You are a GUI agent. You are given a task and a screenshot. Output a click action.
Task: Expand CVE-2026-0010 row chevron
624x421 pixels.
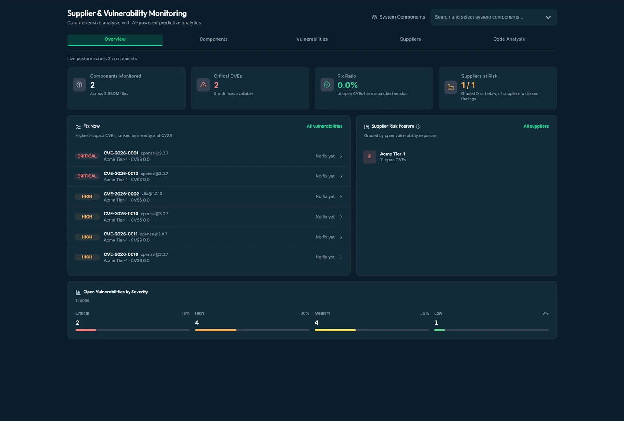341,217
